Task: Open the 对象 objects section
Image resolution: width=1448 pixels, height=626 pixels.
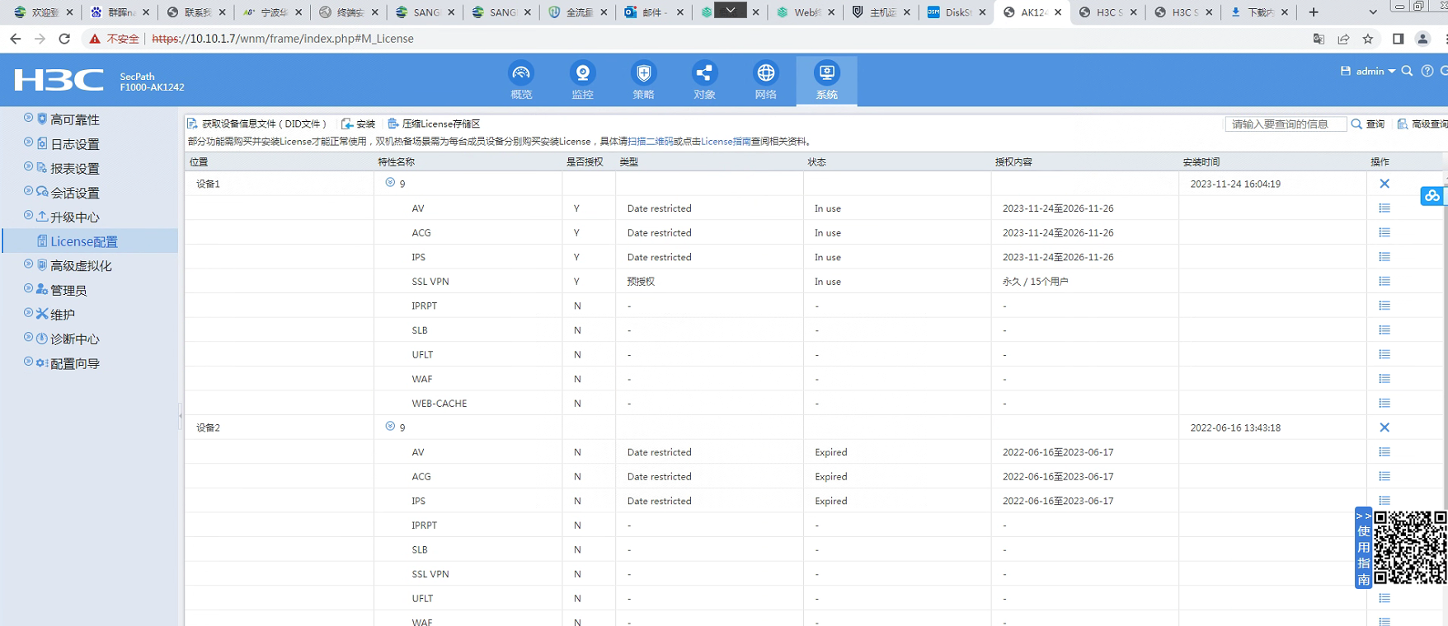Action: [704, 81]
